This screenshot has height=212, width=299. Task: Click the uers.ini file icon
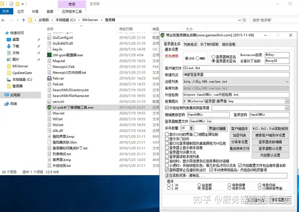(x=49, y=102)
